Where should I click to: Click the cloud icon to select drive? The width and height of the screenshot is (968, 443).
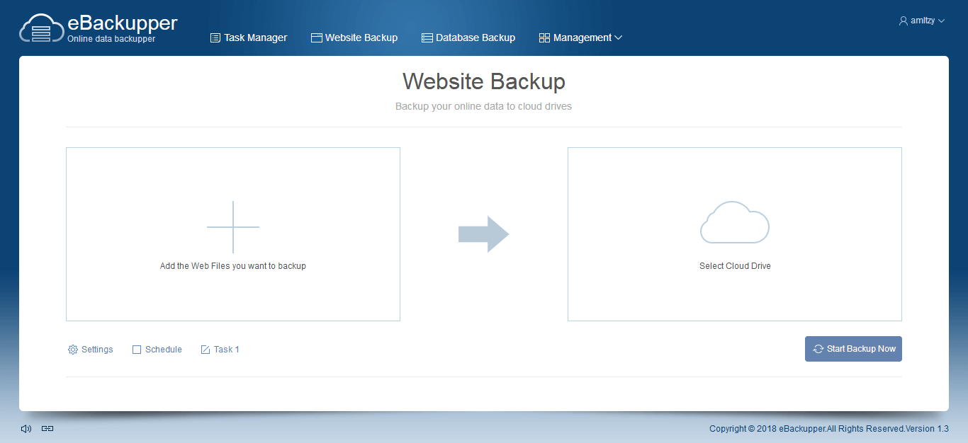click(x=735, y=222)
